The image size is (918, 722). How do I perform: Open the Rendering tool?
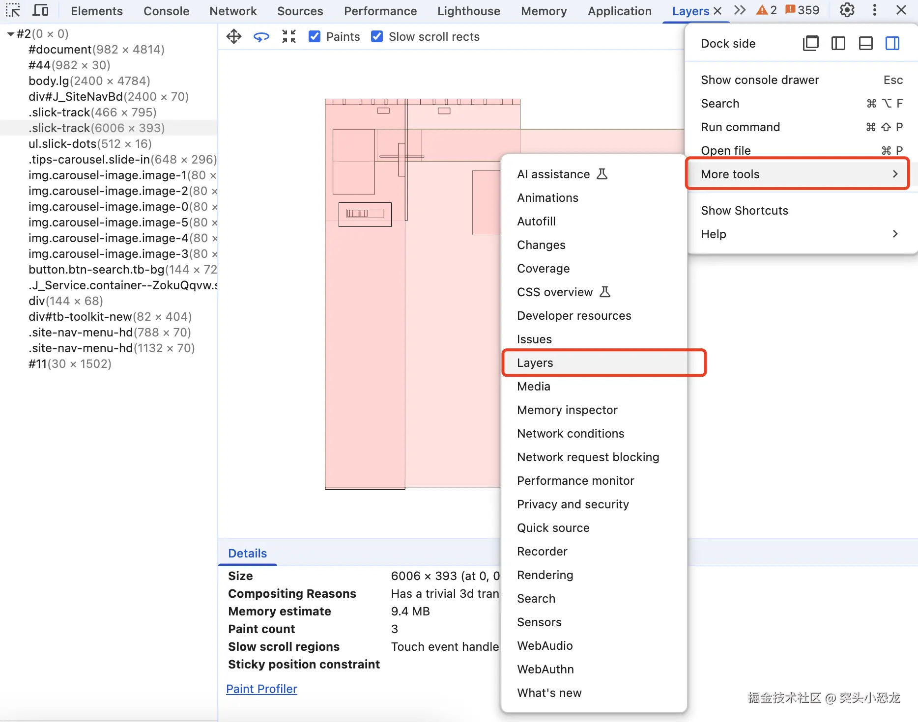tap(594, 575)
